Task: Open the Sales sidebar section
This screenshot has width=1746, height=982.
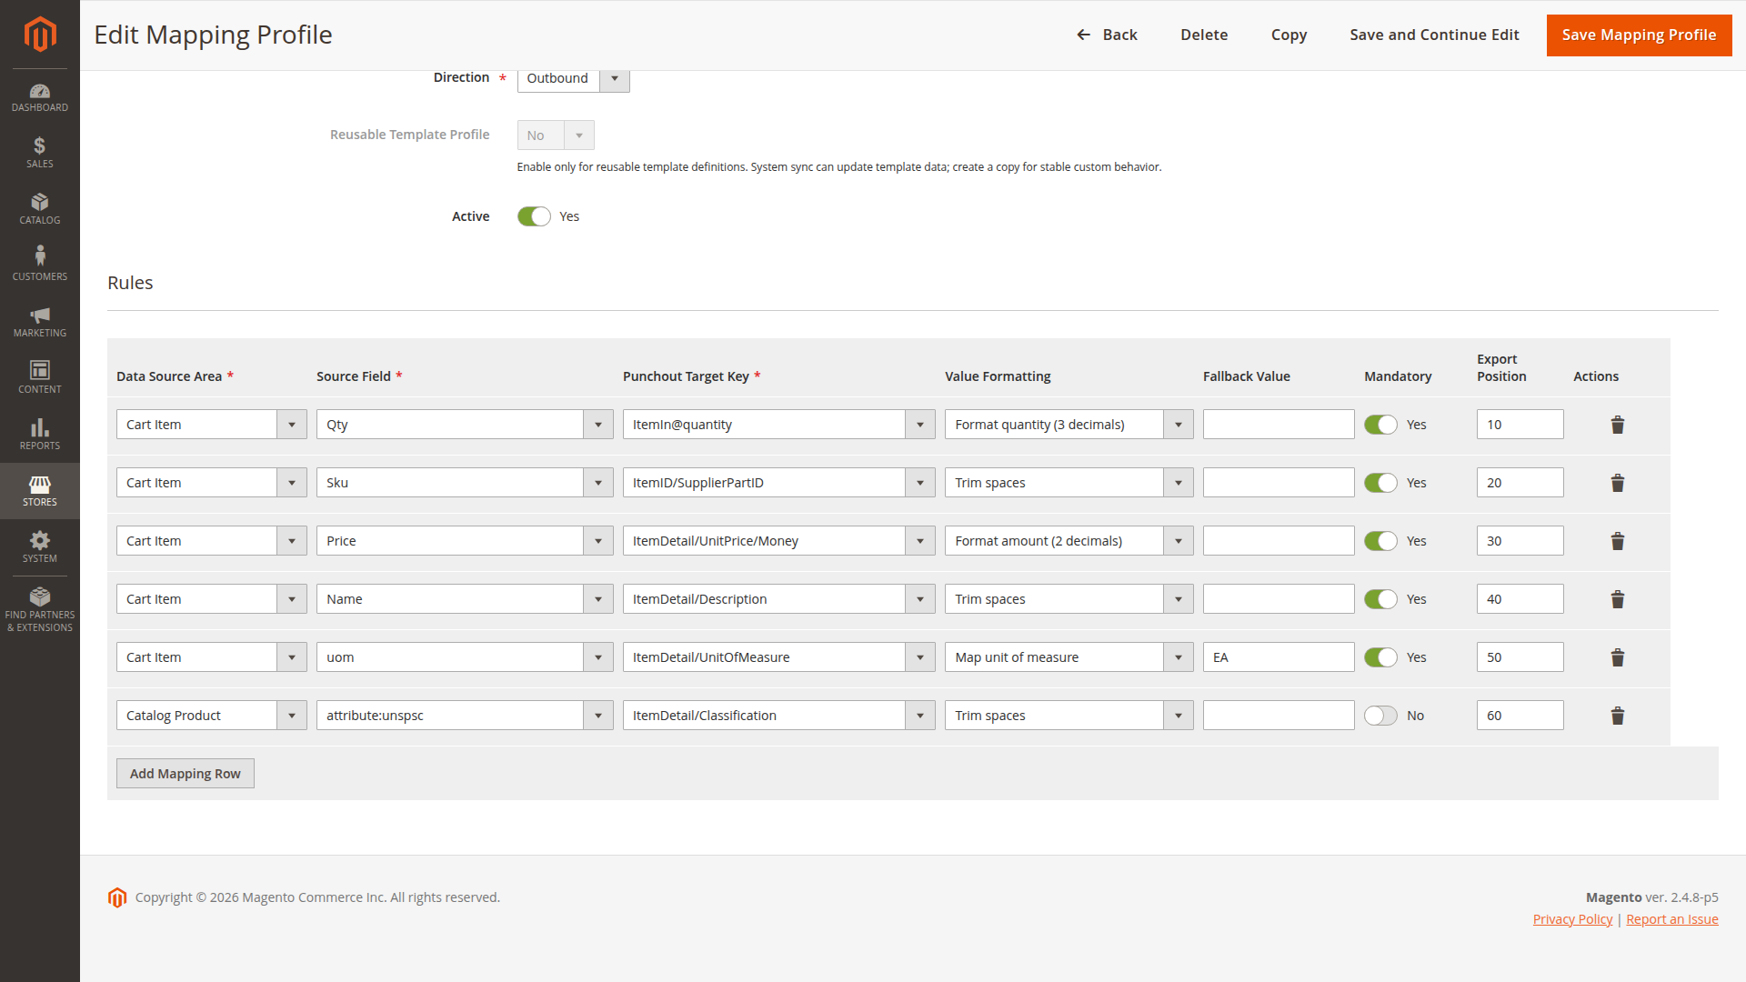Action: pos(40,154)
